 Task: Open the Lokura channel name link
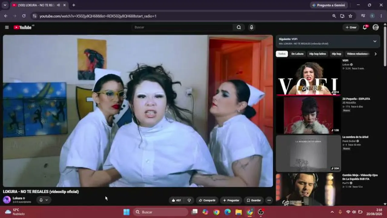pos(17,198)
